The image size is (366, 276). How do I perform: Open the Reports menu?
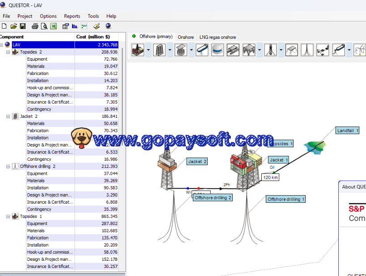(72, 16)
